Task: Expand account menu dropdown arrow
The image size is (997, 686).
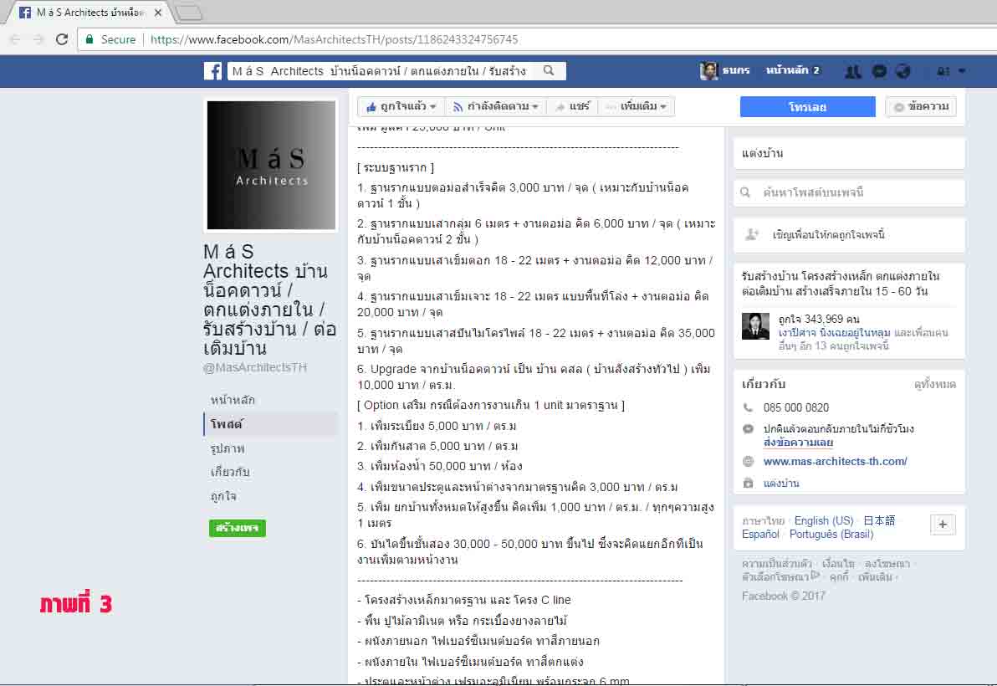Action: click(x=962, y=71)
